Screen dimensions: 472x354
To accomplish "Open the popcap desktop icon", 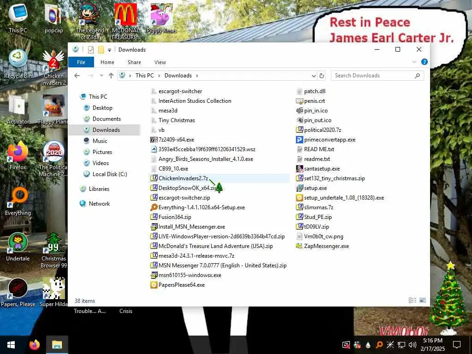I will 53,18.
